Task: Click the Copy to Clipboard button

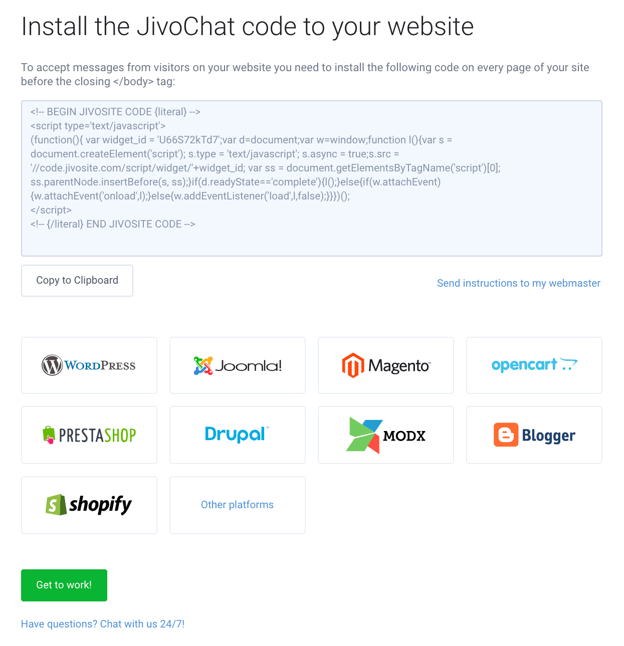Action: tap(77, 281)
